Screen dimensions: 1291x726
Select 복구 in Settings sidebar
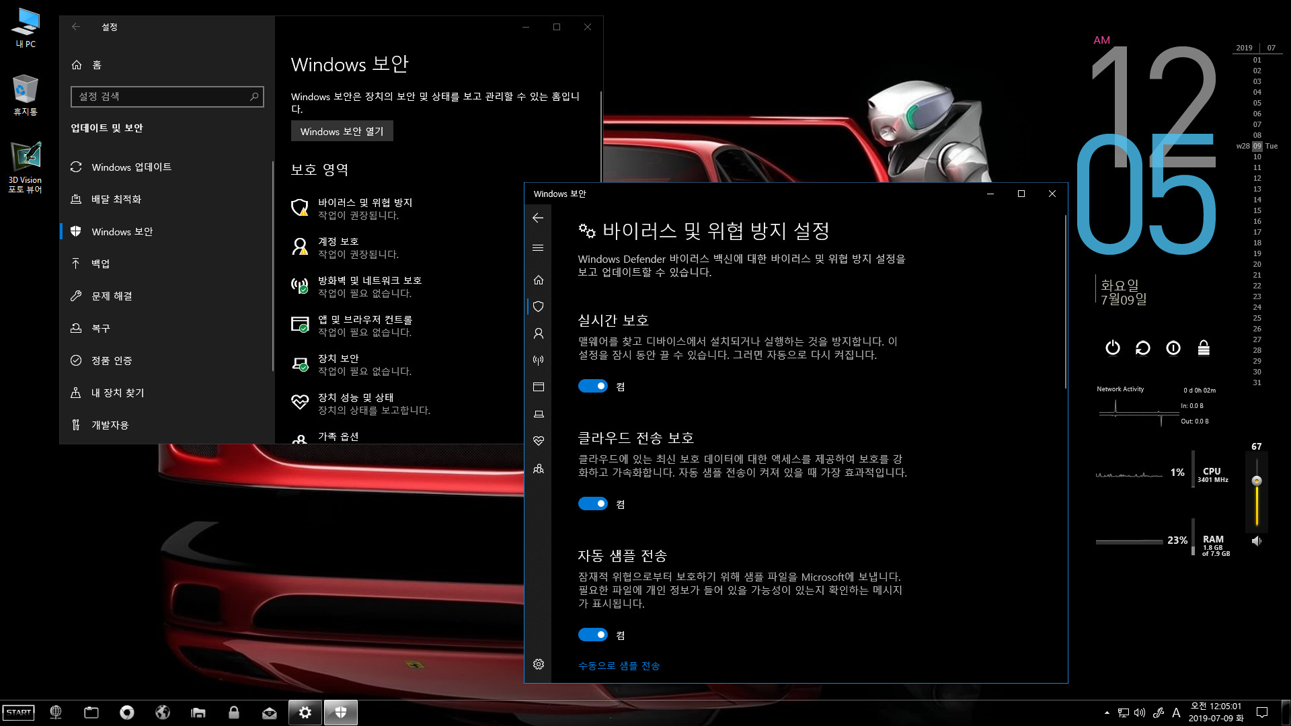click(x=166, y=328)
